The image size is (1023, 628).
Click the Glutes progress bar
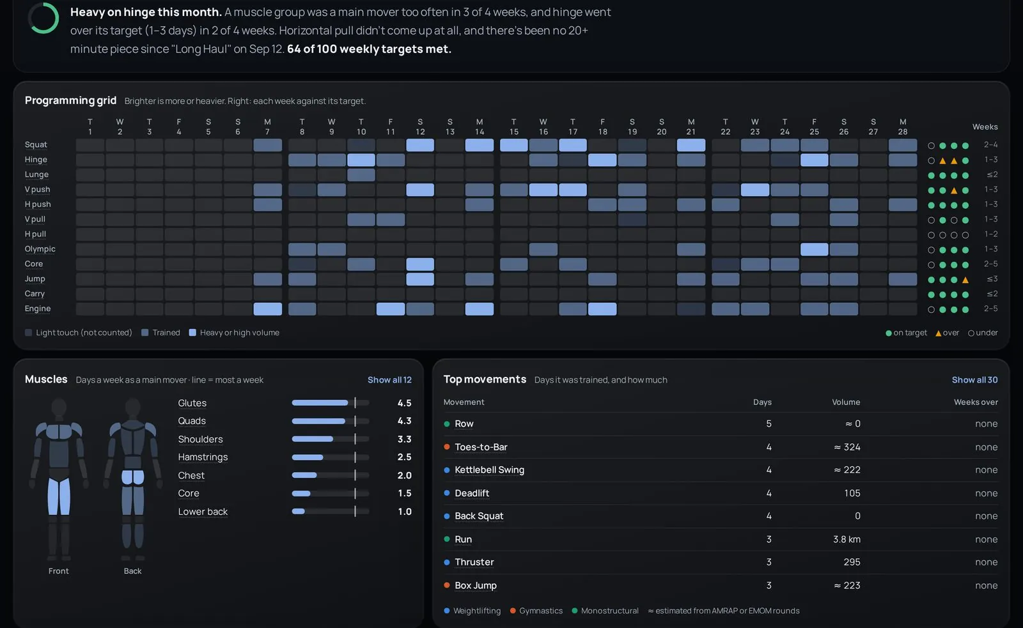[331, 403]
